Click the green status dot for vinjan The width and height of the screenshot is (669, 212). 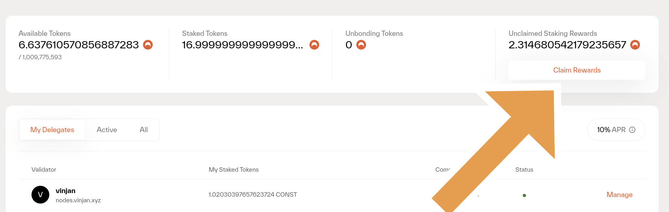524,195
